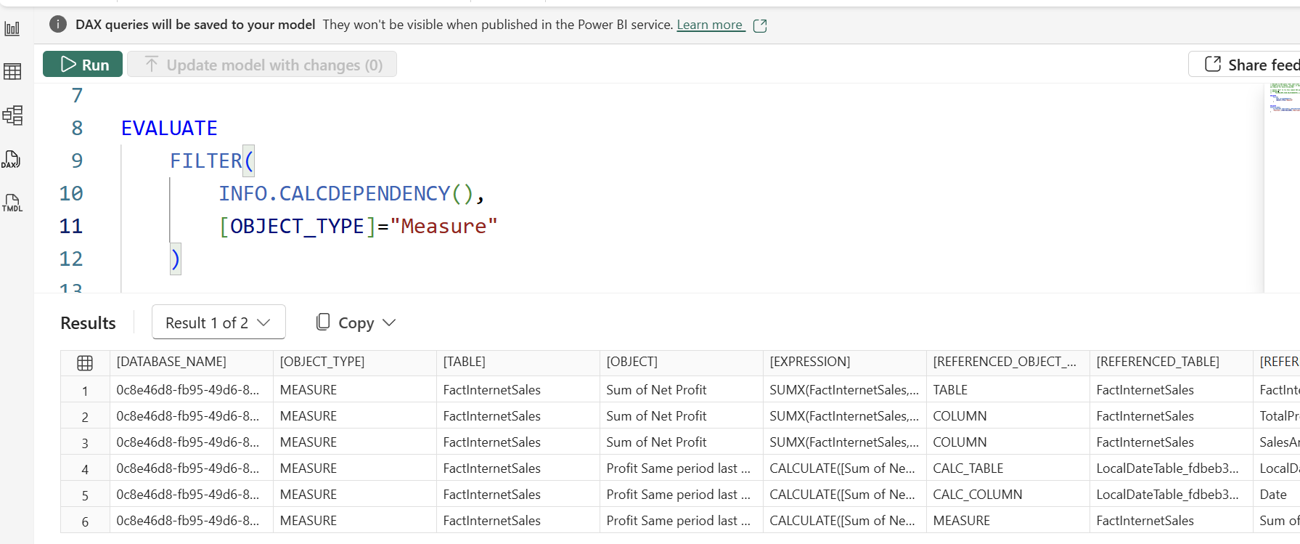Open the Copy dropdown chevron
Screen dimensions: 1300x544
(389, 322)
